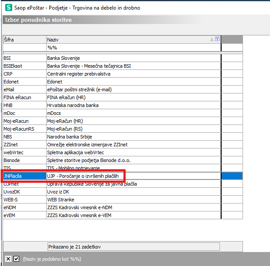Open the filter icon in Naziv header

point(217,39)
